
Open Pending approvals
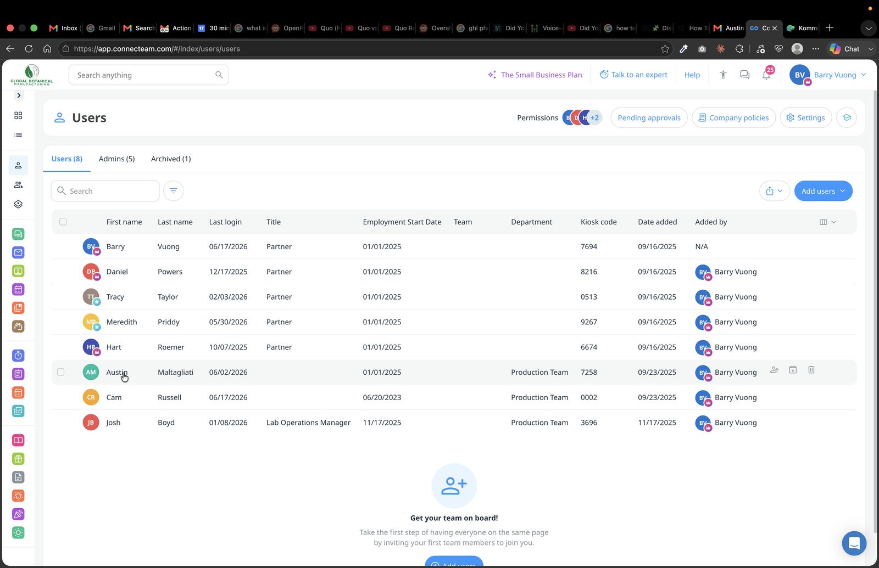pyautogui.click(x=649, y=117)
